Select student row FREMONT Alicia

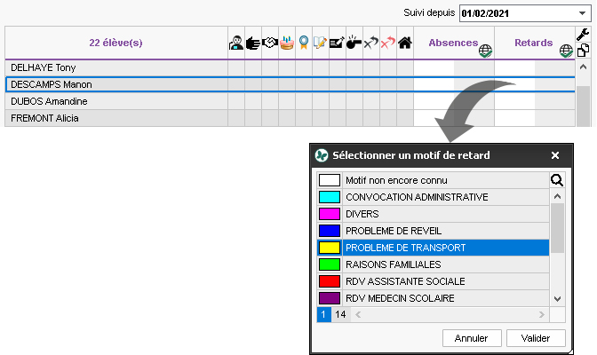(x=291, y=118)
